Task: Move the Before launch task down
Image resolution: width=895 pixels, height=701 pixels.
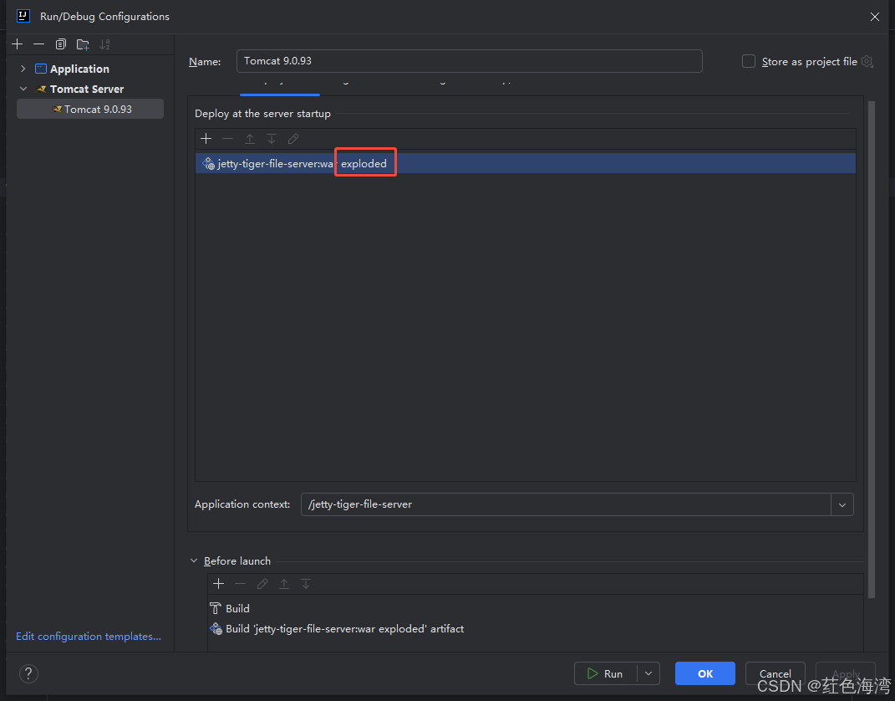Action: pos(306,583)
